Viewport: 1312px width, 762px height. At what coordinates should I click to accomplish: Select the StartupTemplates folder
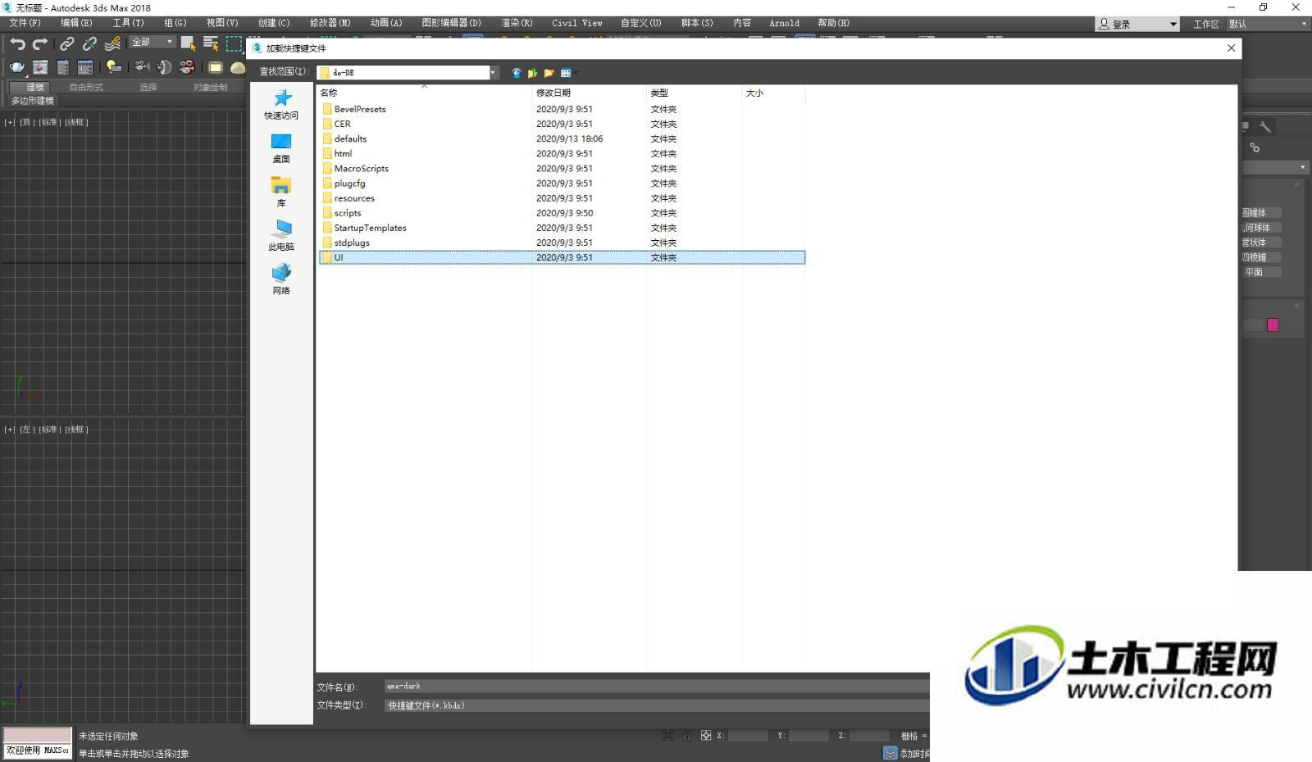pyautogui.click(x=370, y=228)
